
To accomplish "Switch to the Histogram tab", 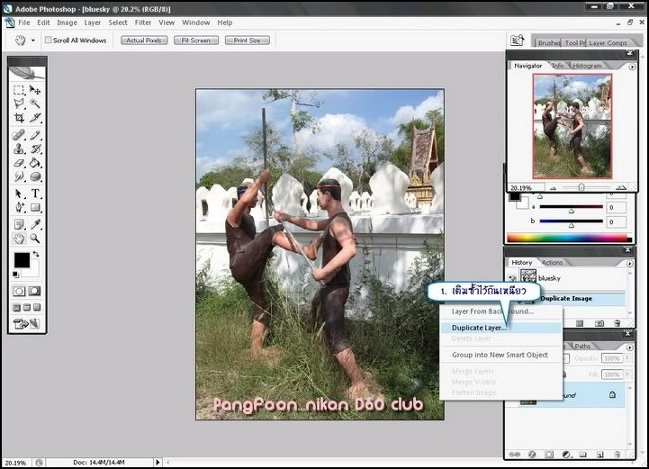I will (x=587, y=66).
